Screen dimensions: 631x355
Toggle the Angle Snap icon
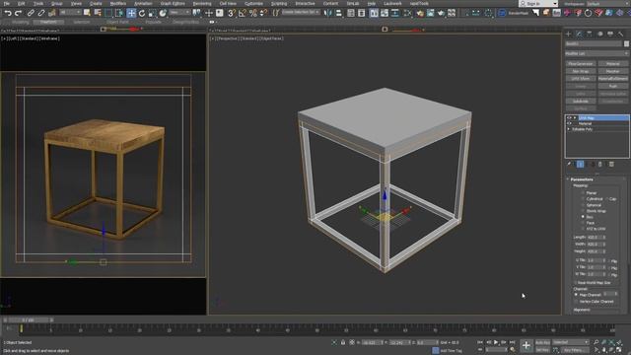[x=242, y=13]
